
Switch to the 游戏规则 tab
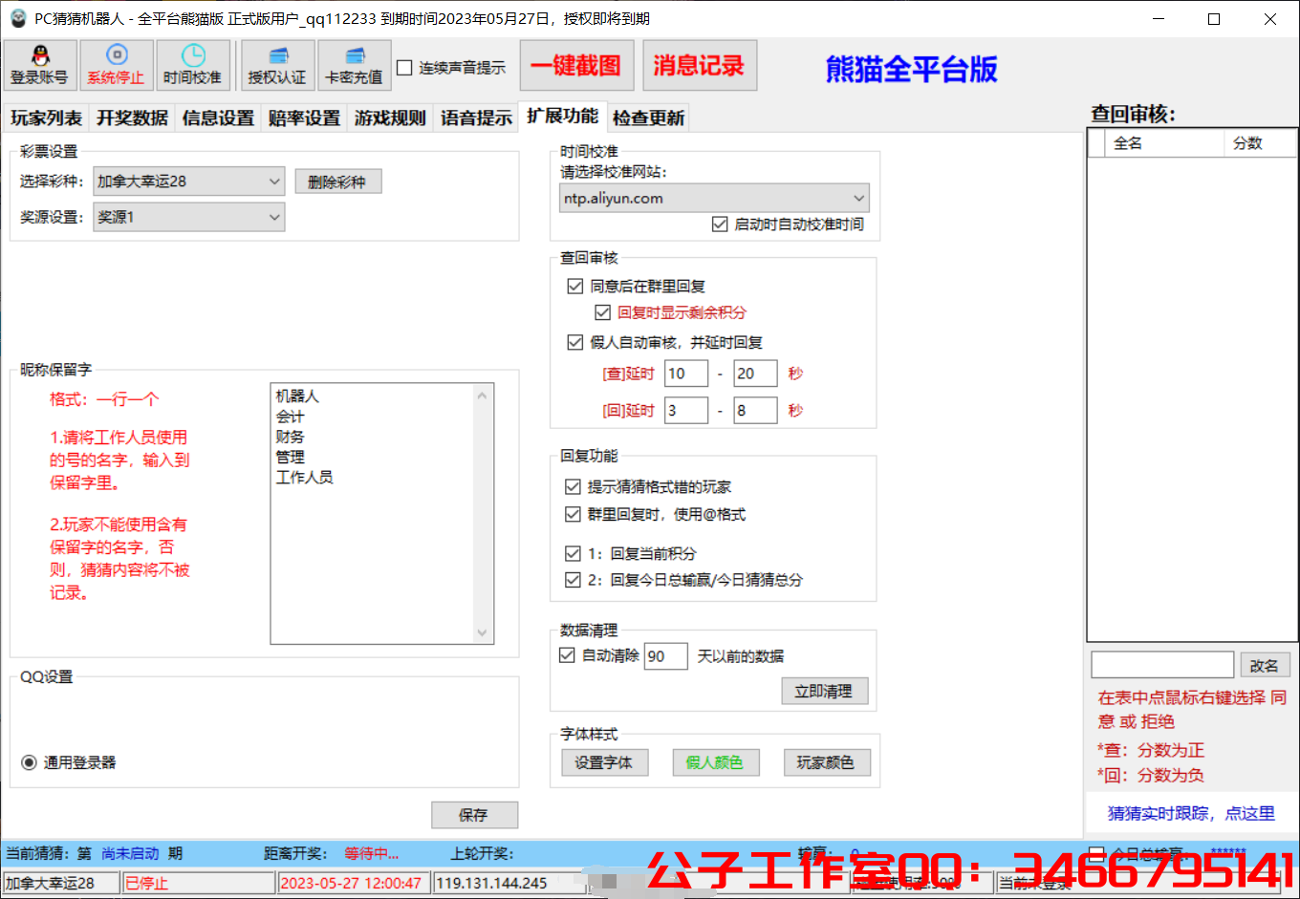pos(390,118)
